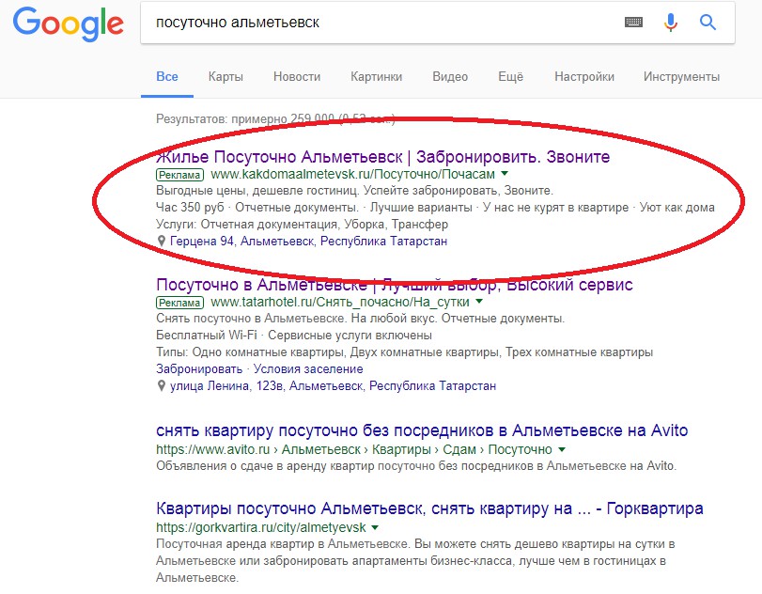This screenshot has width=762, height=594.
Task: Click into the search query field
Action: 376,23
